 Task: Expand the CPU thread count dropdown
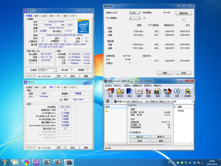[135, 18]
